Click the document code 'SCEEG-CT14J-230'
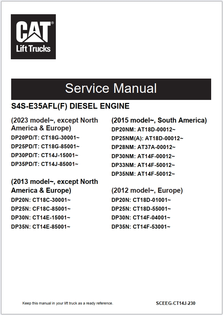 [176, 303]
